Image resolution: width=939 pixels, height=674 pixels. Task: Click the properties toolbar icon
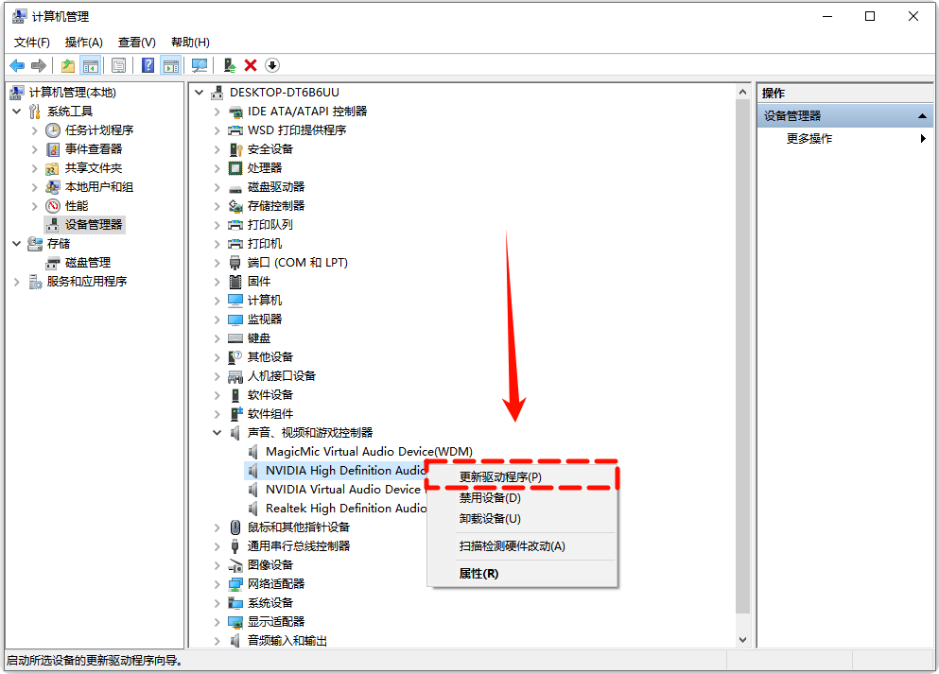click(118, 65)
